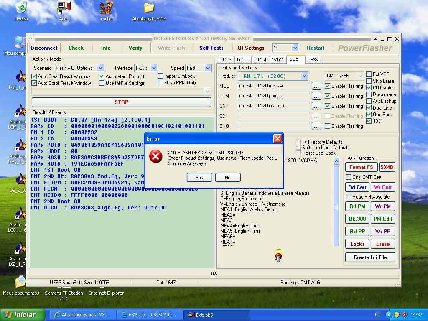Open the Interface F-Bus dropdown
The image size is (428, 321).
click(x=154, y=68)
